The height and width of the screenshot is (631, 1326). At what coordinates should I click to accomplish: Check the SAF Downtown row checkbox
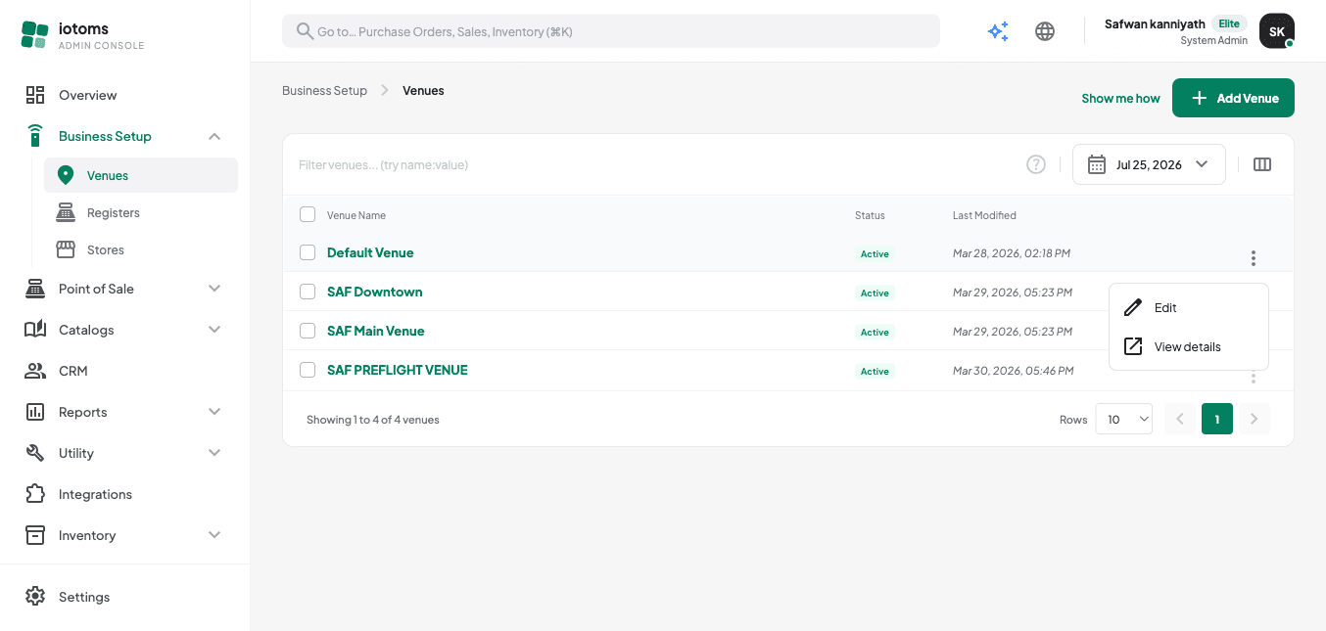308,292
